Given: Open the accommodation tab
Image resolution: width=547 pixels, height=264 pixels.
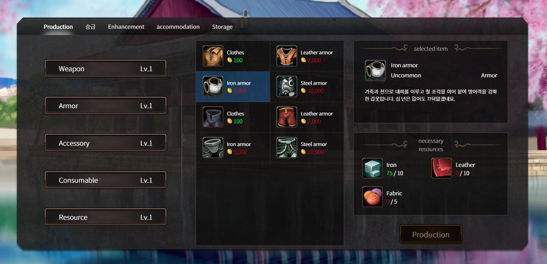Looking at the screenshot, I should pyautogui.click(x=178, y=27).
